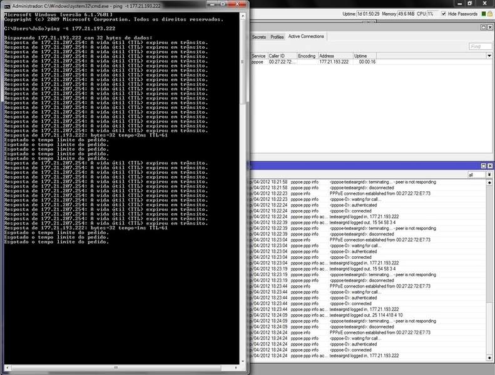495x375 pixels.
Task: Click Caller ID cell 00:27:22:72...
Action: click(282, 62)
